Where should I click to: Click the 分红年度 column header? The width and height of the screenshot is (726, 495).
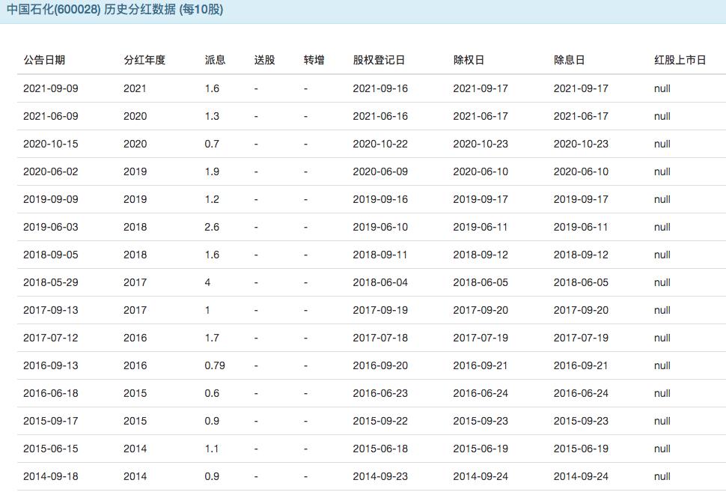[x=144, y=60]
